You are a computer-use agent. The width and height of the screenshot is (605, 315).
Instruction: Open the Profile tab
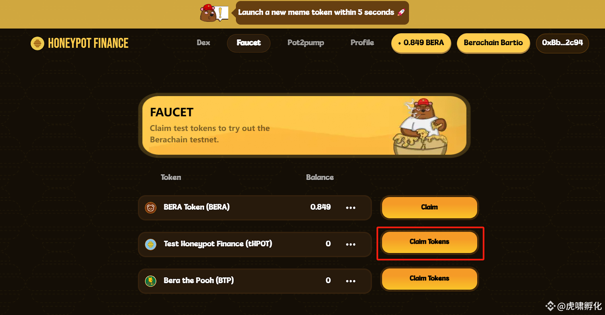[362, 43]
